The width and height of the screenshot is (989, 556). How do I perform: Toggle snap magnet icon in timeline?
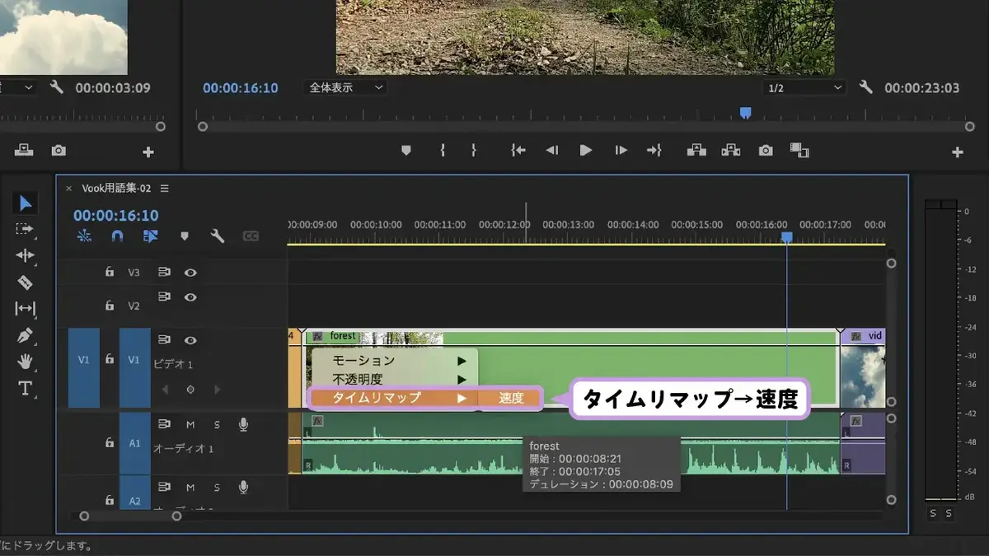point(117,236)
